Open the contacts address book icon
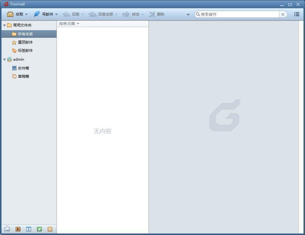305x235 pixels. (18, 229)
